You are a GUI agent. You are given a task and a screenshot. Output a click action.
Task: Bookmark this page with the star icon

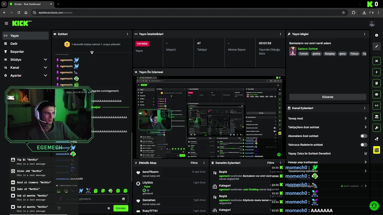point(344,13)
